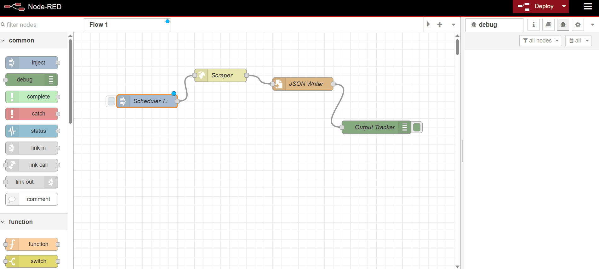This screenshot has width=599, height=269.
Task: Select the Output Tracker debug node
Action: (x=376, y=127)
